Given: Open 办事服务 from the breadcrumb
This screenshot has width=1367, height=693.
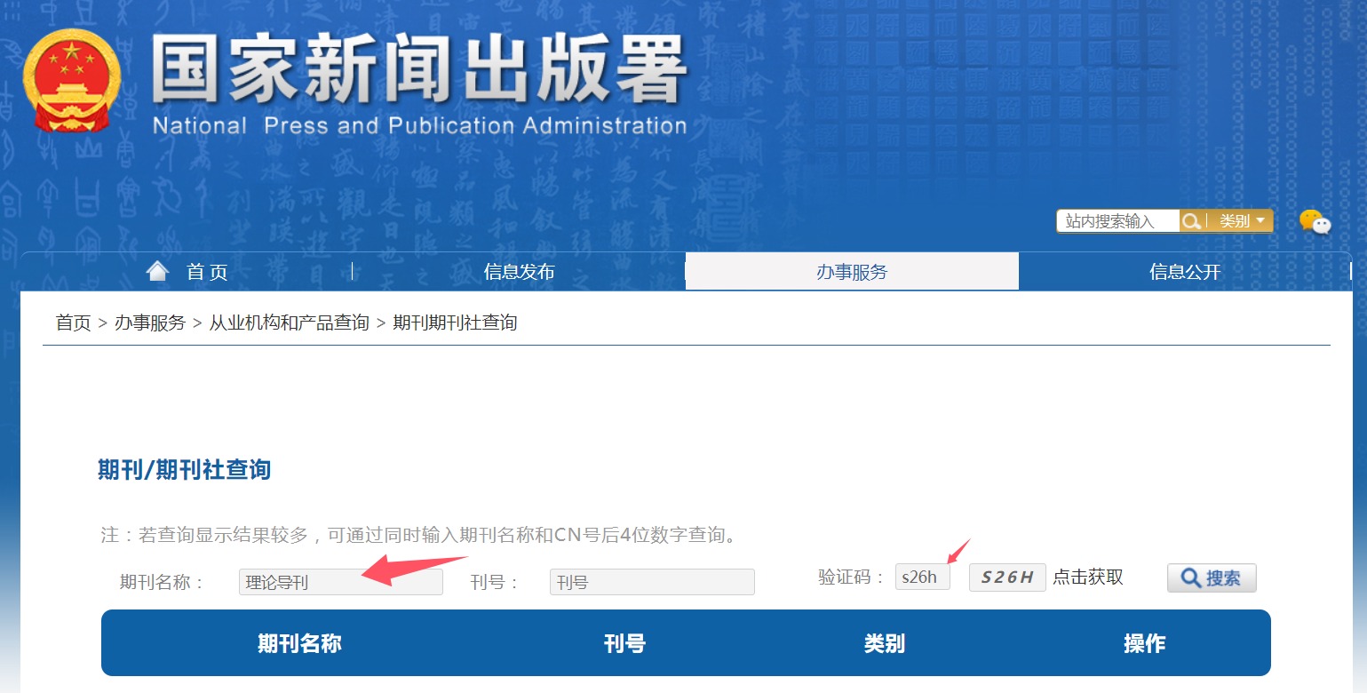Looking at the screenshot, I should [149, 323].
